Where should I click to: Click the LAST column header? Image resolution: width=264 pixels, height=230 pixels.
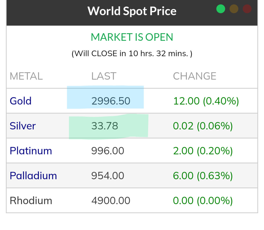(x=104, y=76)
